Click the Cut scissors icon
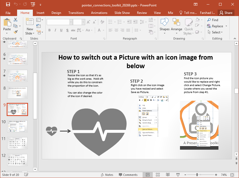 [15, 20]
